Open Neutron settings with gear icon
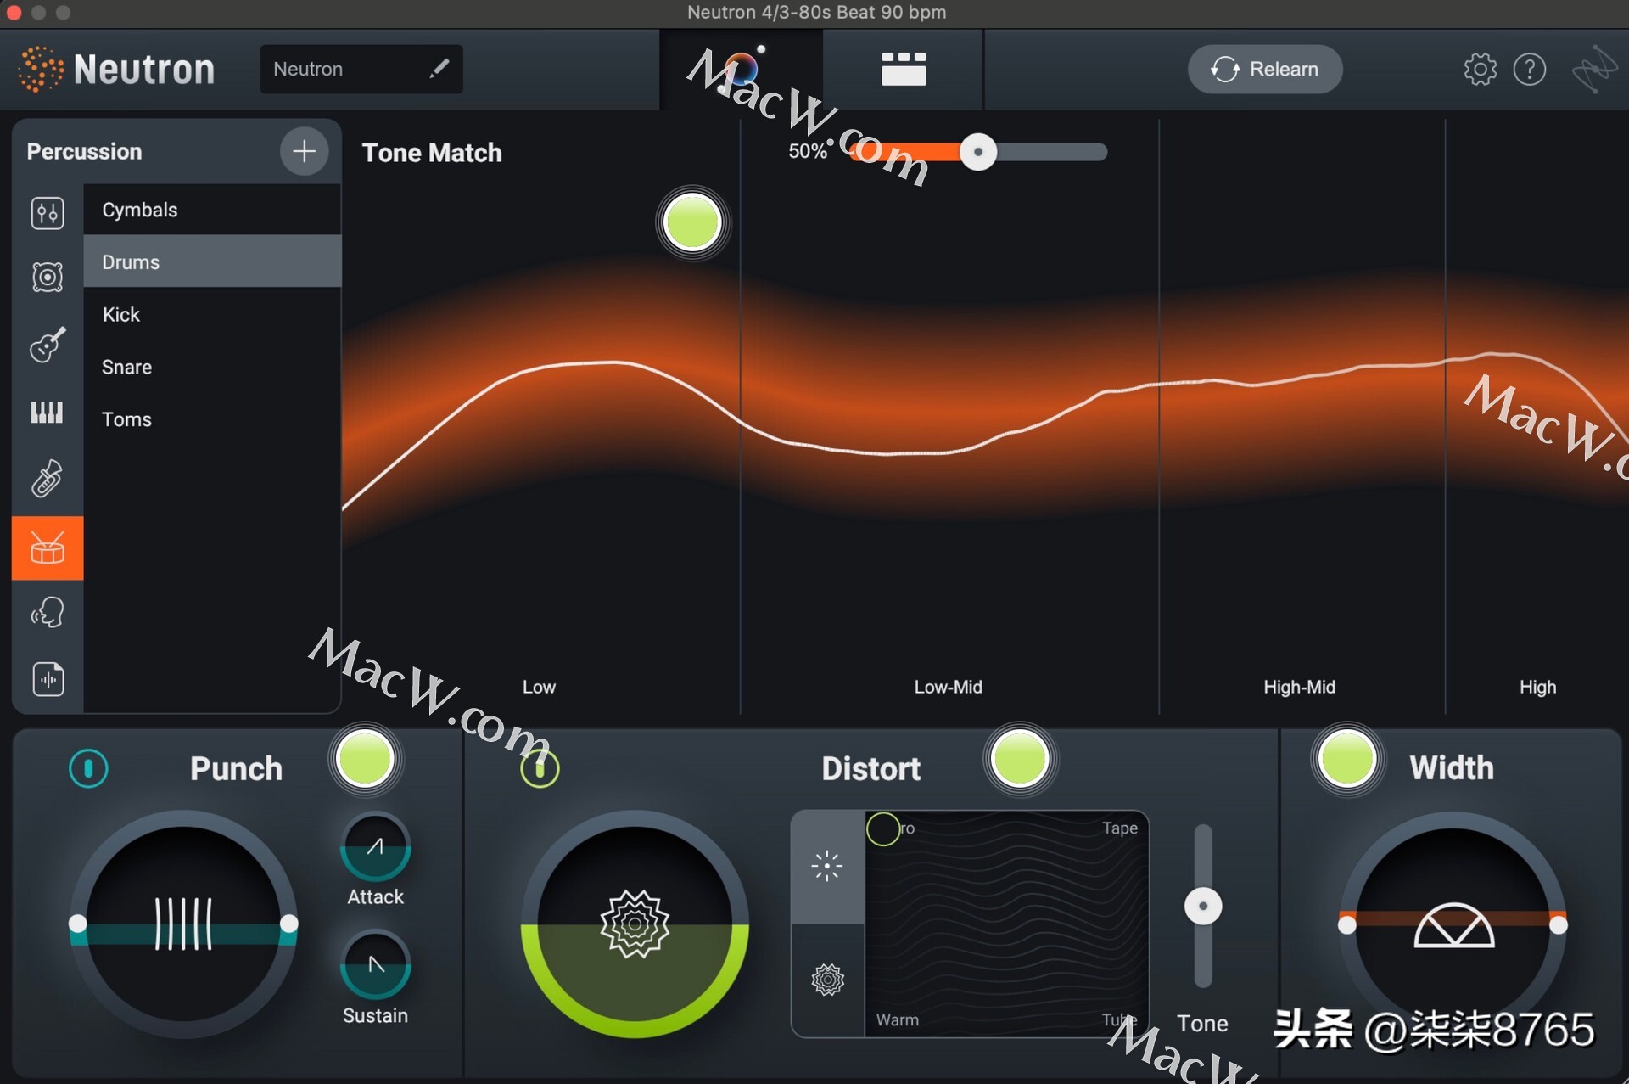 [x=1480, y=69]
